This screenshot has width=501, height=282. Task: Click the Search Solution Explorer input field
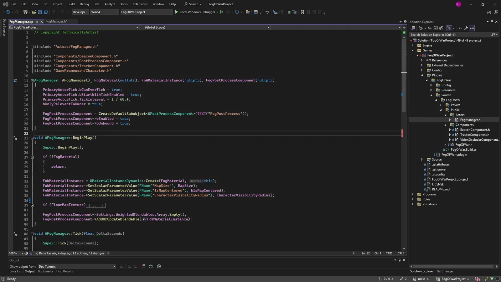(x=450, y=35)
